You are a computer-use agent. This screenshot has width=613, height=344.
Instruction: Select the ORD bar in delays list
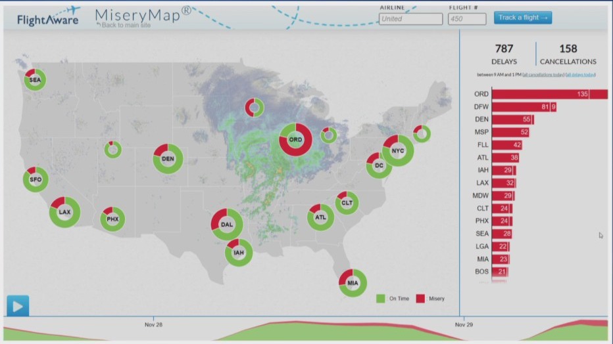[549, 94]
